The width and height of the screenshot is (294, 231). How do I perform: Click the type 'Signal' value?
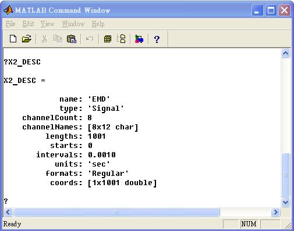tap(106, 109)
